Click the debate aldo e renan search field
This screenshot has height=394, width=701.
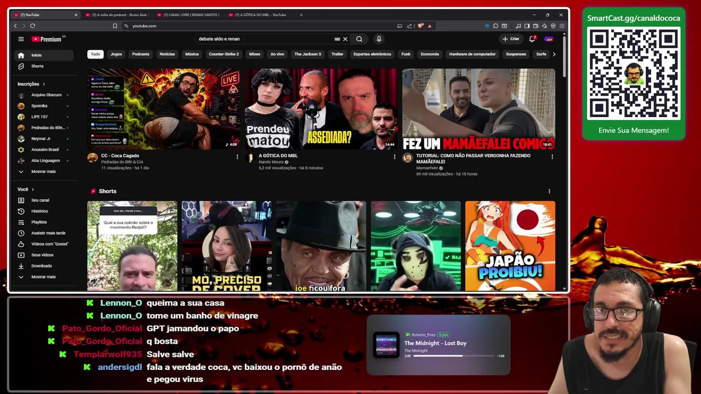tap(266, 39)
